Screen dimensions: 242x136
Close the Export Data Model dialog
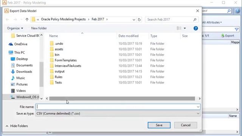(x=197, y=11)
